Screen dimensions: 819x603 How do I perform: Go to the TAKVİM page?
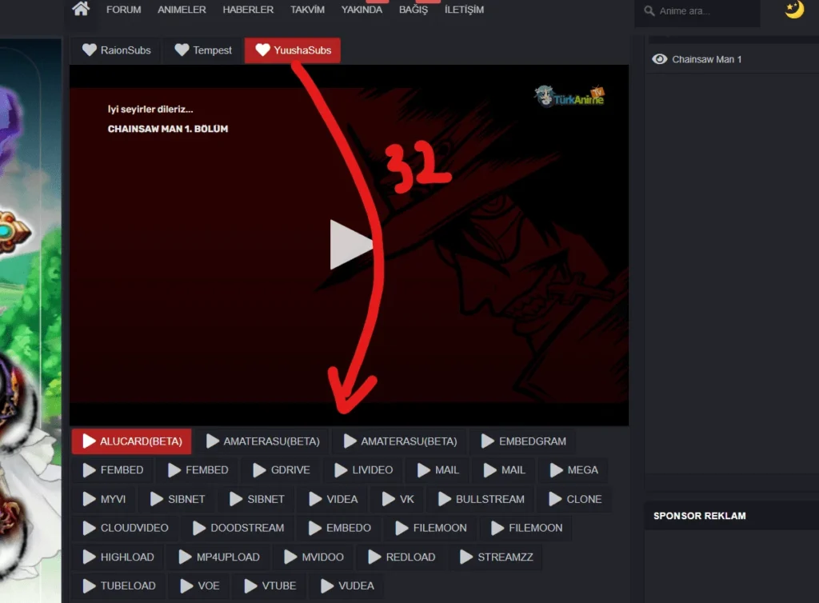pyautogui.click(x=307, y=10)
